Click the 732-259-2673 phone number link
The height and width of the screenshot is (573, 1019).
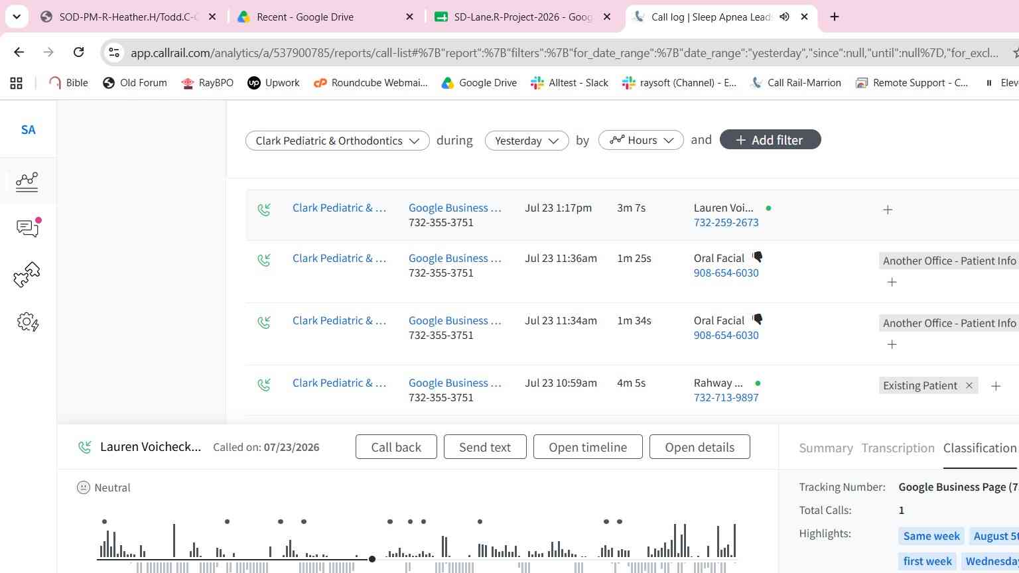pos(726,223)
